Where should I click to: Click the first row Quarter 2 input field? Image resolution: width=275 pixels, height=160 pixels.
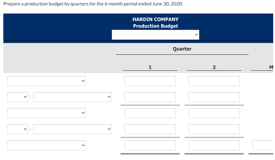(x=214, y=81)
